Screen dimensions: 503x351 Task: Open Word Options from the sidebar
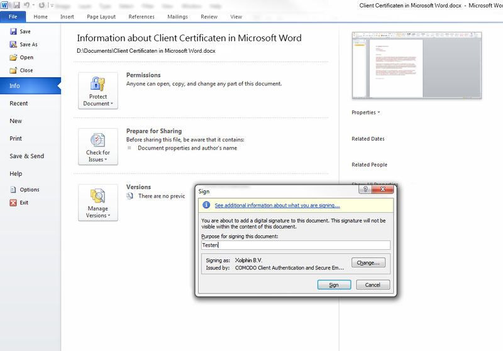[x=14, y=190]
